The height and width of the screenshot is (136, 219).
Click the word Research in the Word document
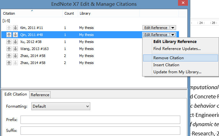pyautogui.click(x=203, y=133)
